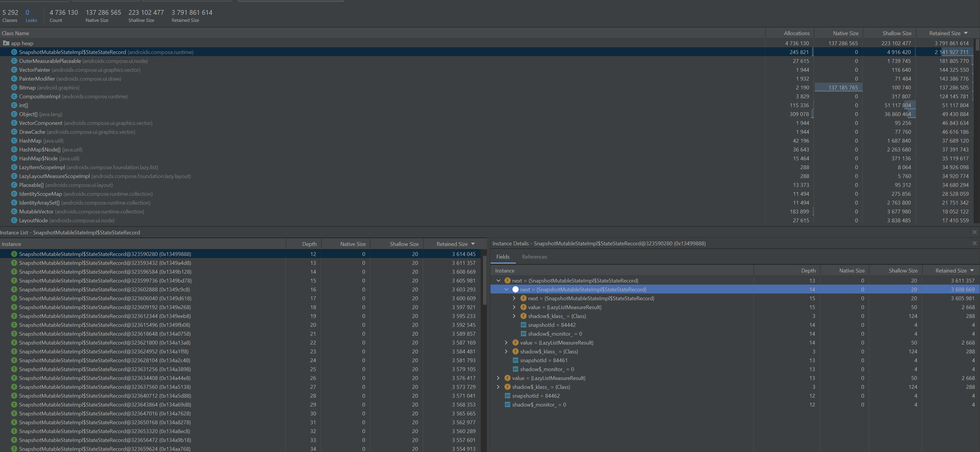Screen dimensions: 980x452
Task: Click the class icon next to VectorPainter
Action: [x=14, y=70]
